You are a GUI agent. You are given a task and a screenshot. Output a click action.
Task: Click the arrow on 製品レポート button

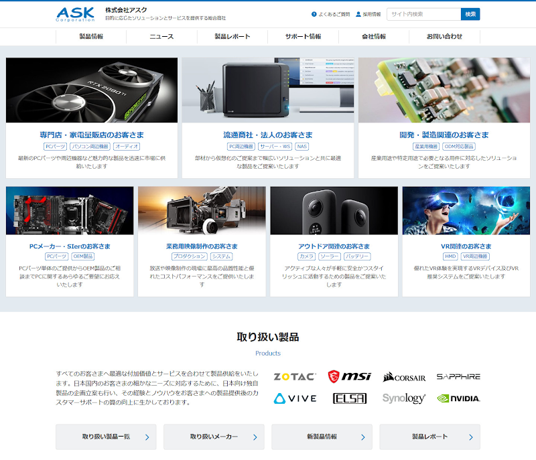[x=471, y=437]
